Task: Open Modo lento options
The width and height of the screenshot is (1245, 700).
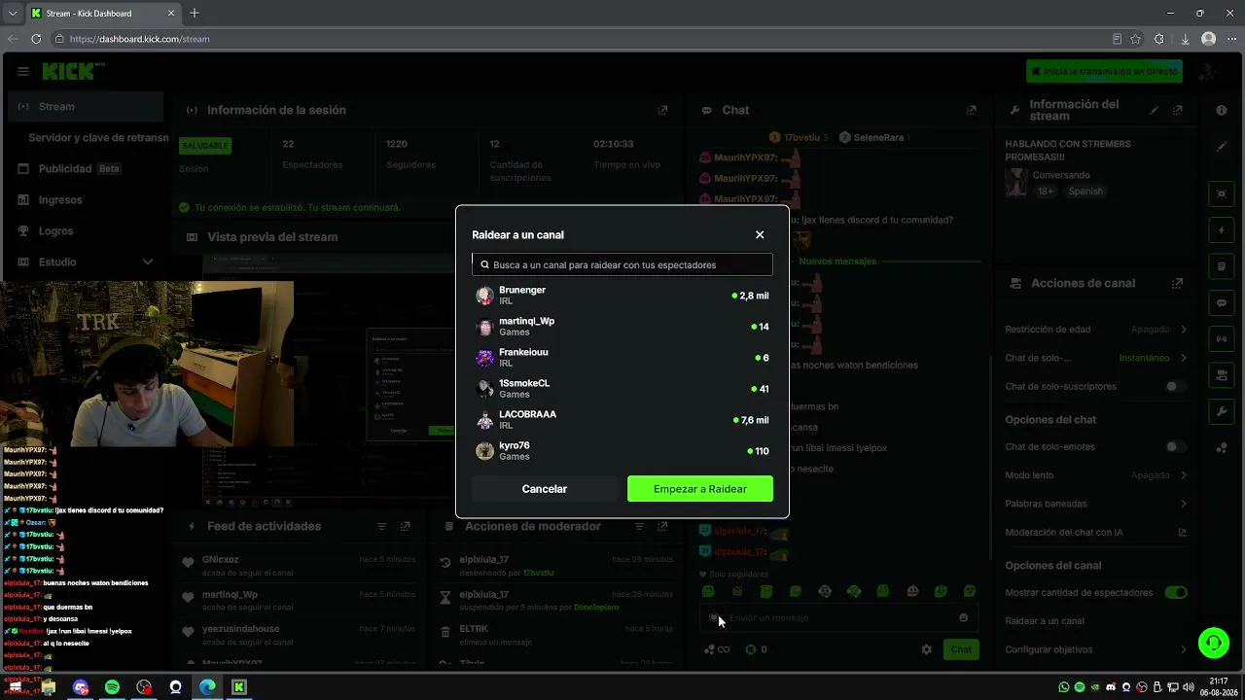Action: pyautogui.click(x=1096, y=475)
